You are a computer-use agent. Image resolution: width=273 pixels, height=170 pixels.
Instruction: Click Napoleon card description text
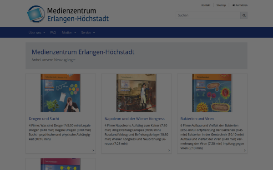click(136, 135)
